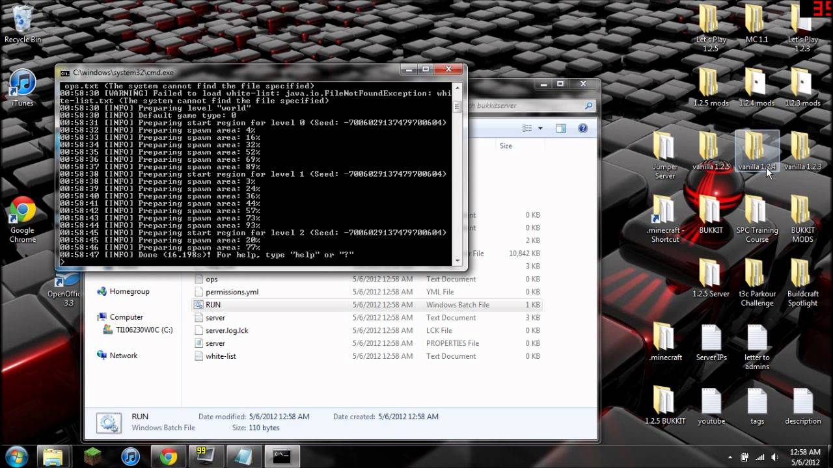Select the RUN batch file row
The width and height of the screenshot is (833, 468).
pos(366,304)
